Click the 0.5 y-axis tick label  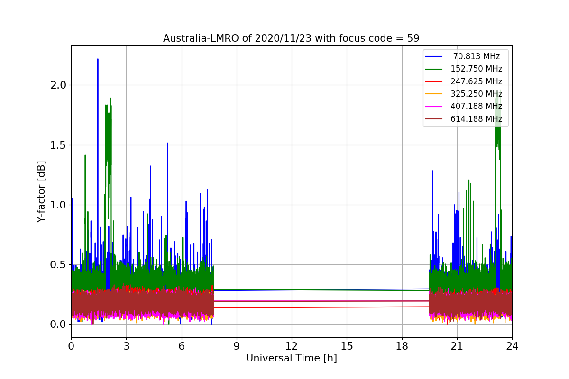click(x=58, y=264)
